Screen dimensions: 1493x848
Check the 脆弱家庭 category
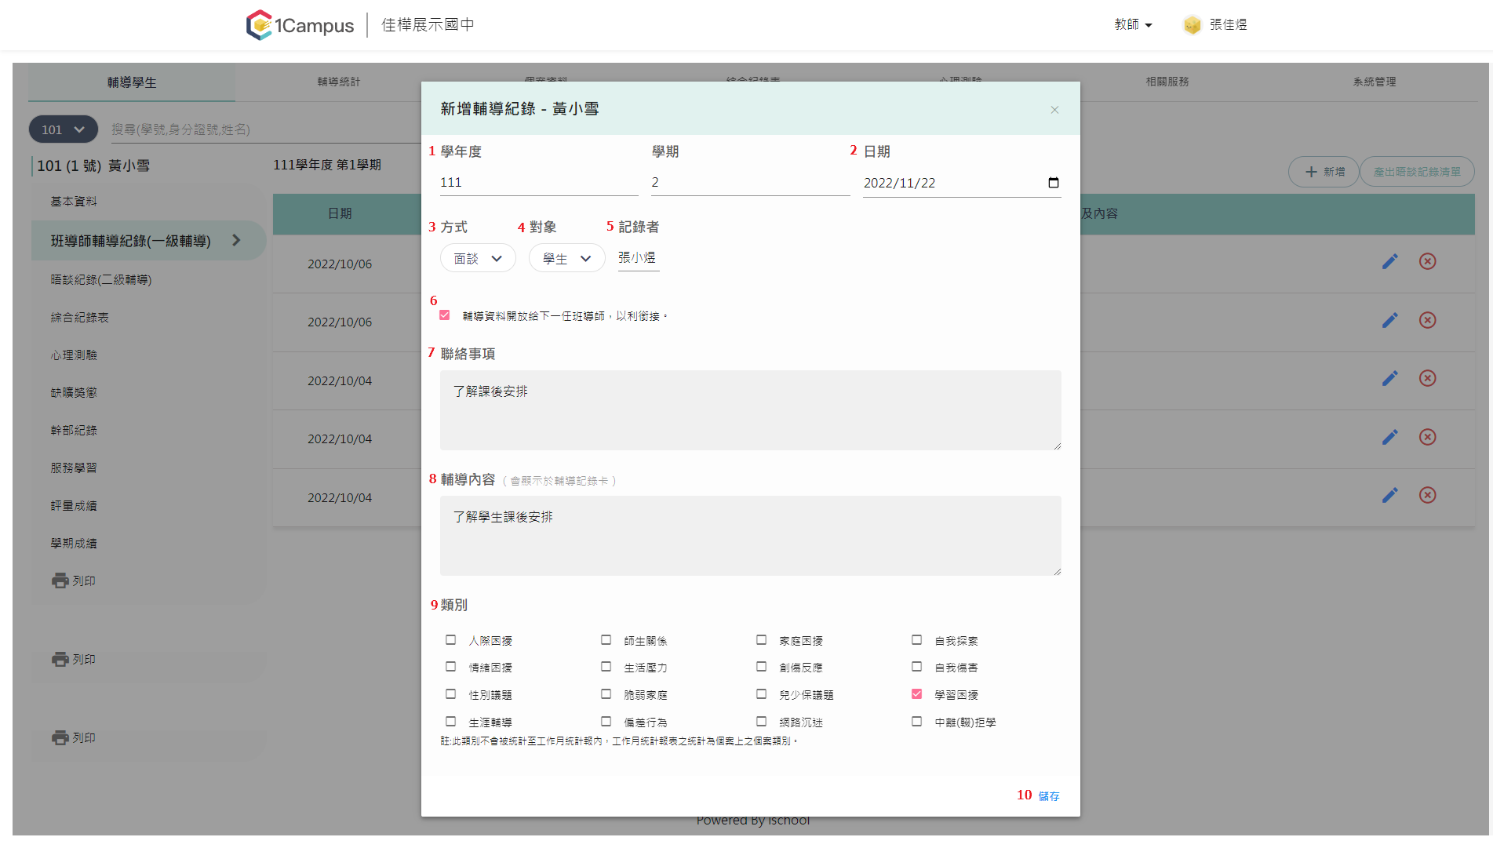(x=606, y=694)
